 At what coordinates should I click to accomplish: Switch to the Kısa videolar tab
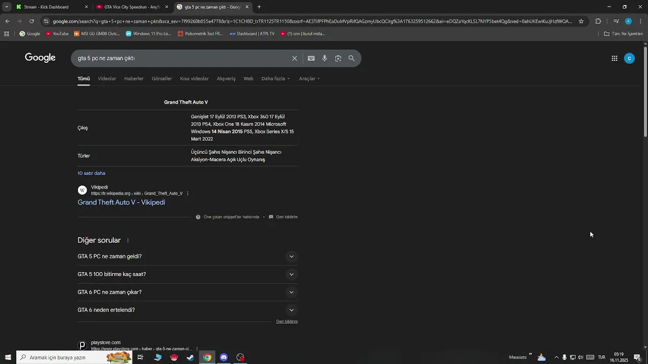(x=194, y=79)
